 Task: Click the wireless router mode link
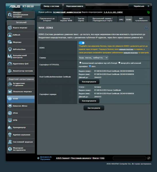67,12
